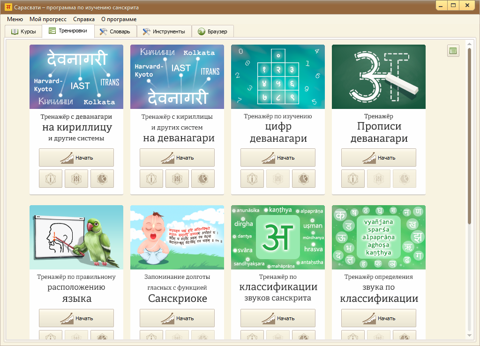Click the Санскриоке baby thumbnail image

pos(177,237)
